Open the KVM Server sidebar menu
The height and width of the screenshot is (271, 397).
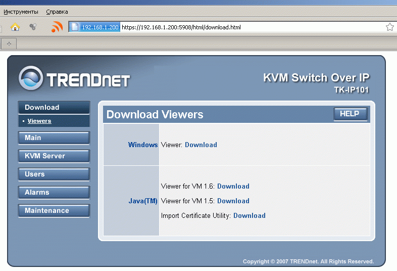point(54,156)
